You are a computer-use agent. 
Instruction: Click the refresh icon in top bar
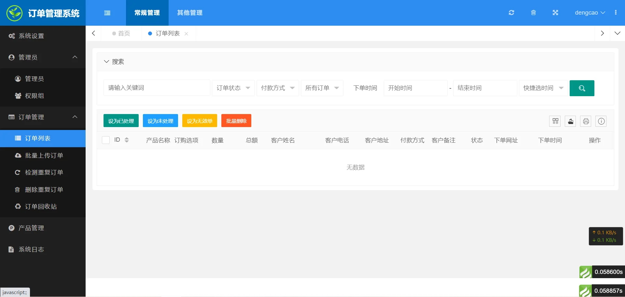pos(511,13)
